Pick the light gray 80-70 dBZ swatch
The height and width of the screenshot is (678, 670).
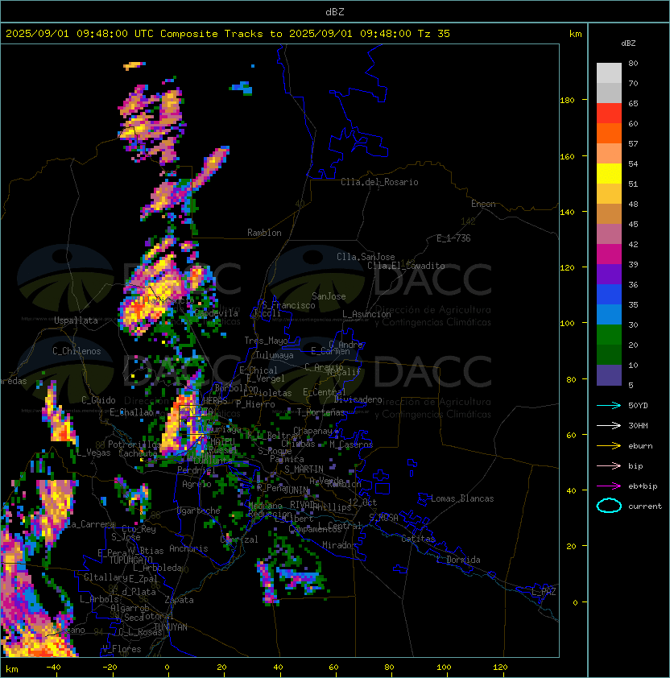[609, 72]
